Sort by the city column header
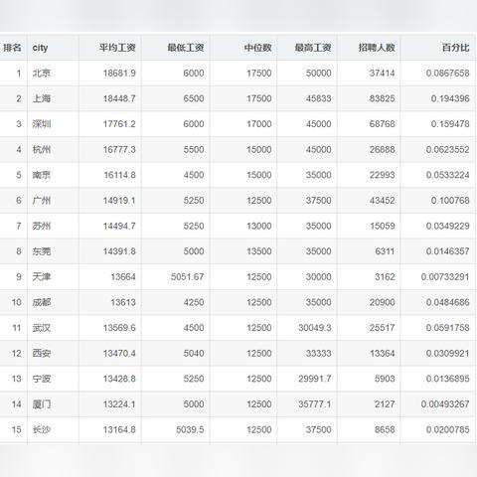The height and width of the screenshot is (477, 477). click(x=40, y=48)
